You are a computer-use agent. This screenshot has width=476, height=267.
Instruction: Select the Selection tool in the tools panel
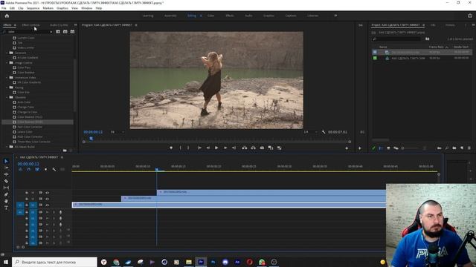[x=6, y=161]
